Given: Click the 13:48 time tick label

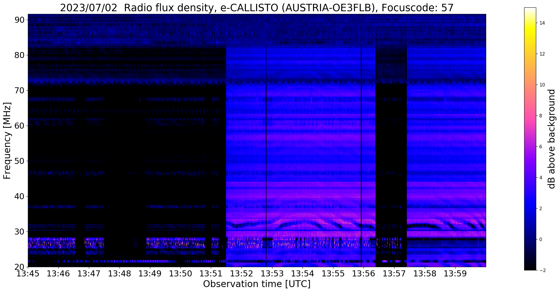Looking at the screenshot, I should (119, 273).
